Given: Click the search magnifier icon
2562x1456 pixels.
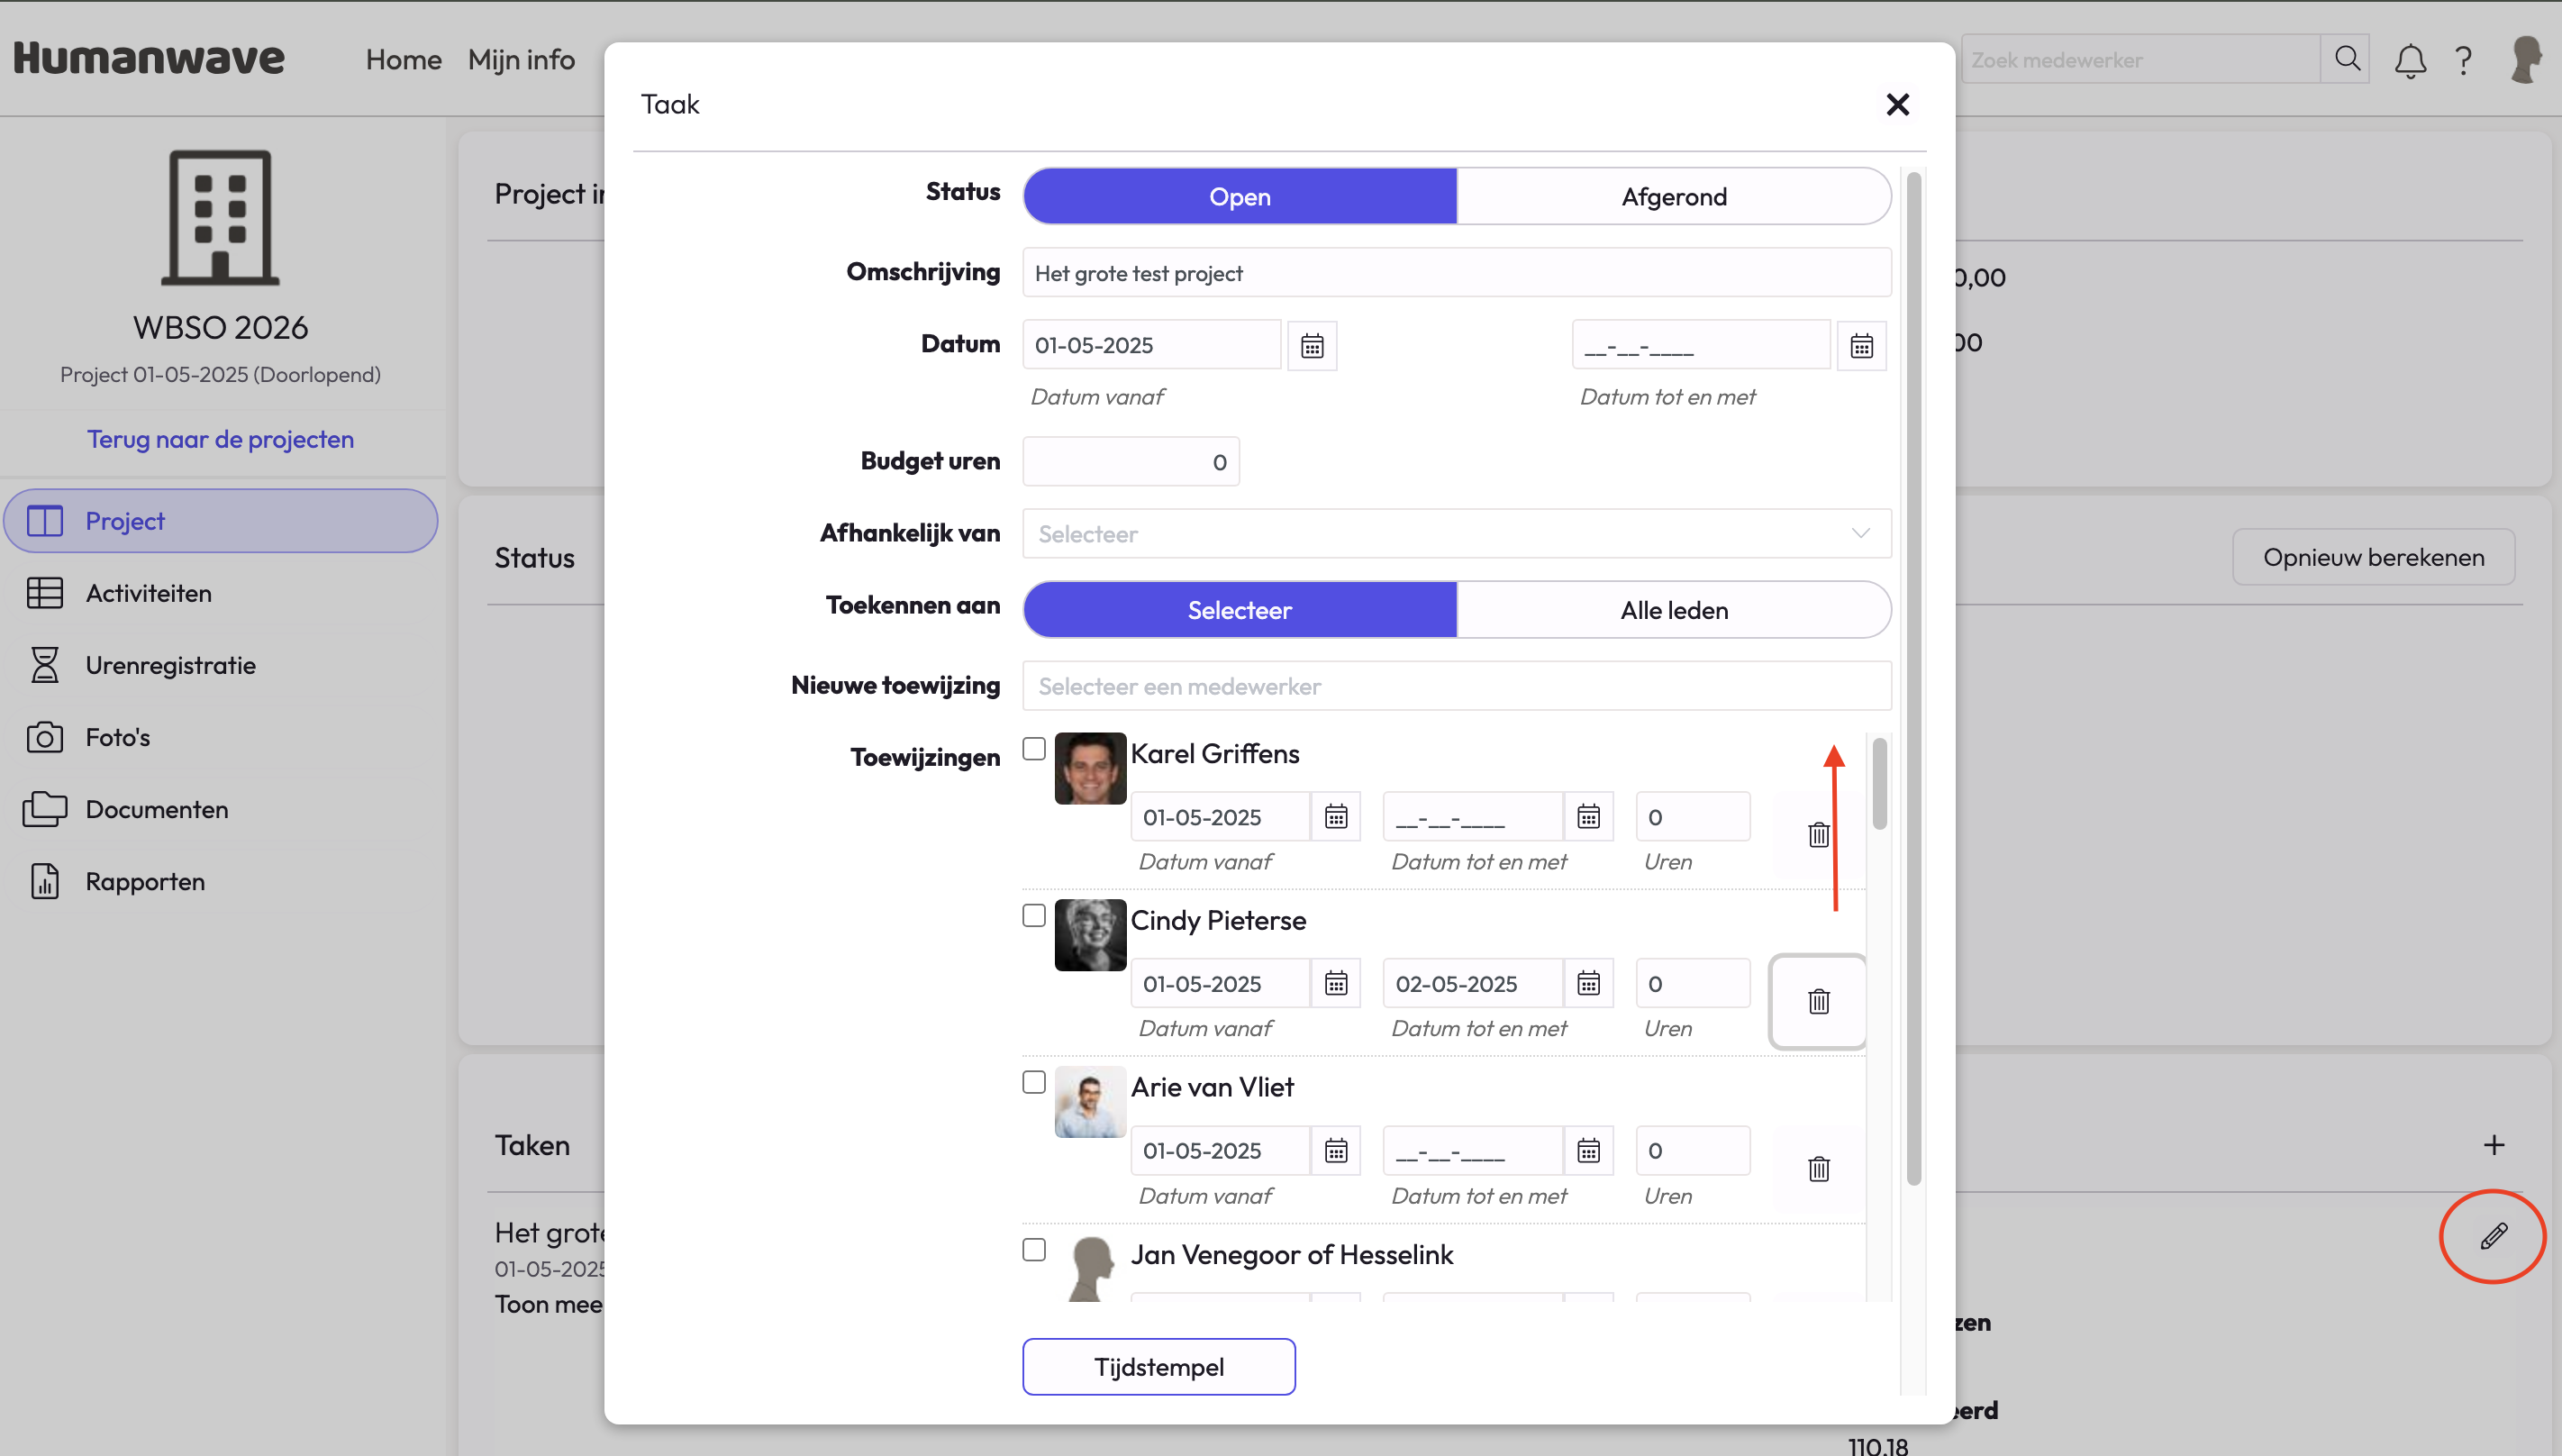Looking at the screenshot, I should (x=2346, y=59).
